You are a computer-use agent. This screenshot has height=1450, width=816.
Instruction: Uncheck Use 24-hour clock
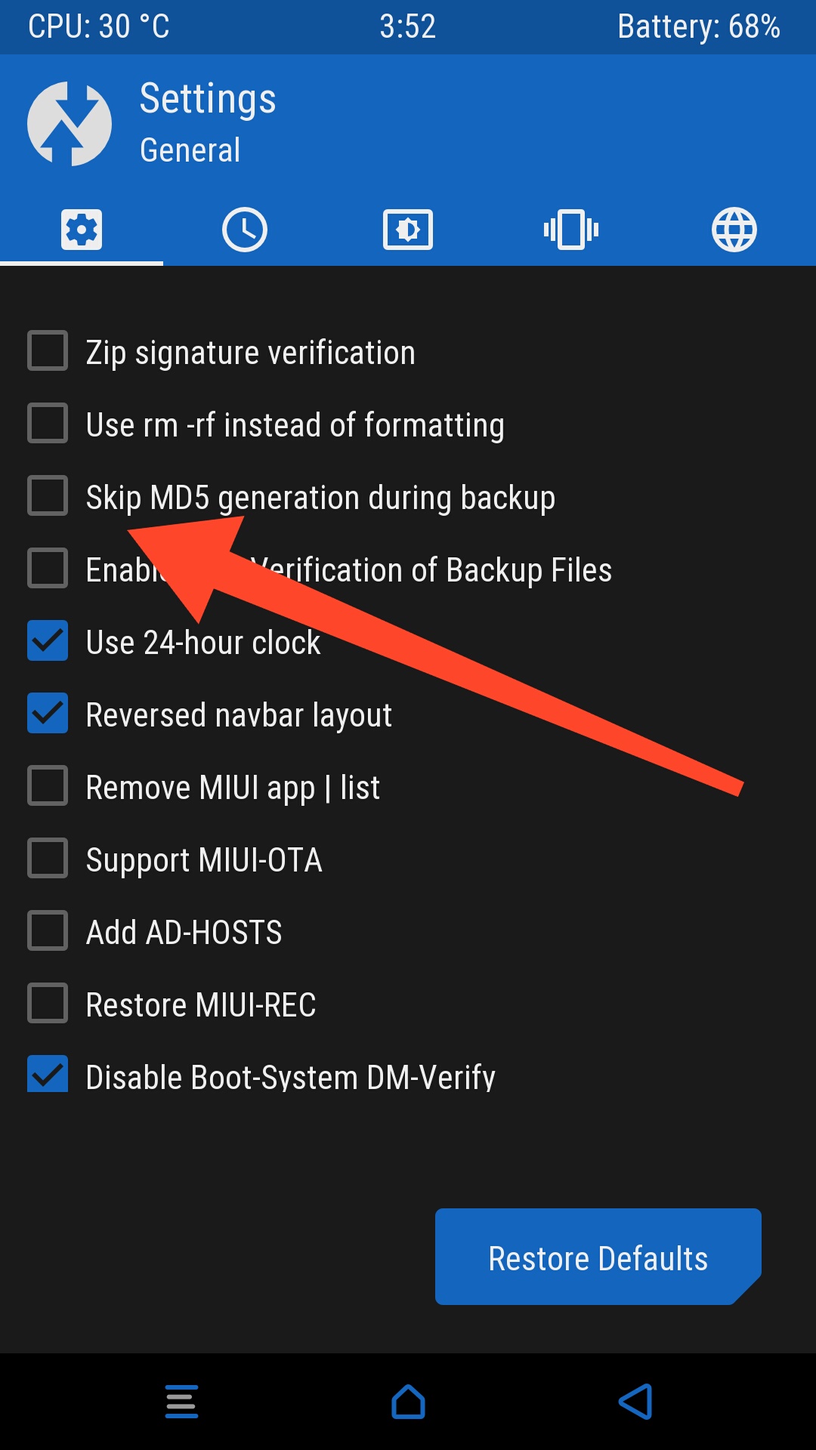pyautogui.click(x=48, y=640)
